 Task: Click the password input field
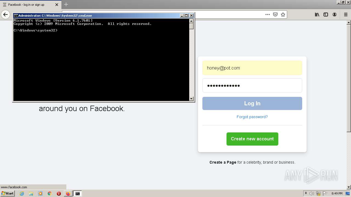coord(252,85)
